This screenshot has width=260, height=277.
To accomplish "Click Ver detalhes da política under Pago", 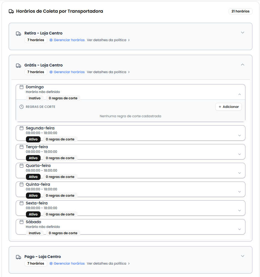I will pyautogui.click(x=106, y=263).
